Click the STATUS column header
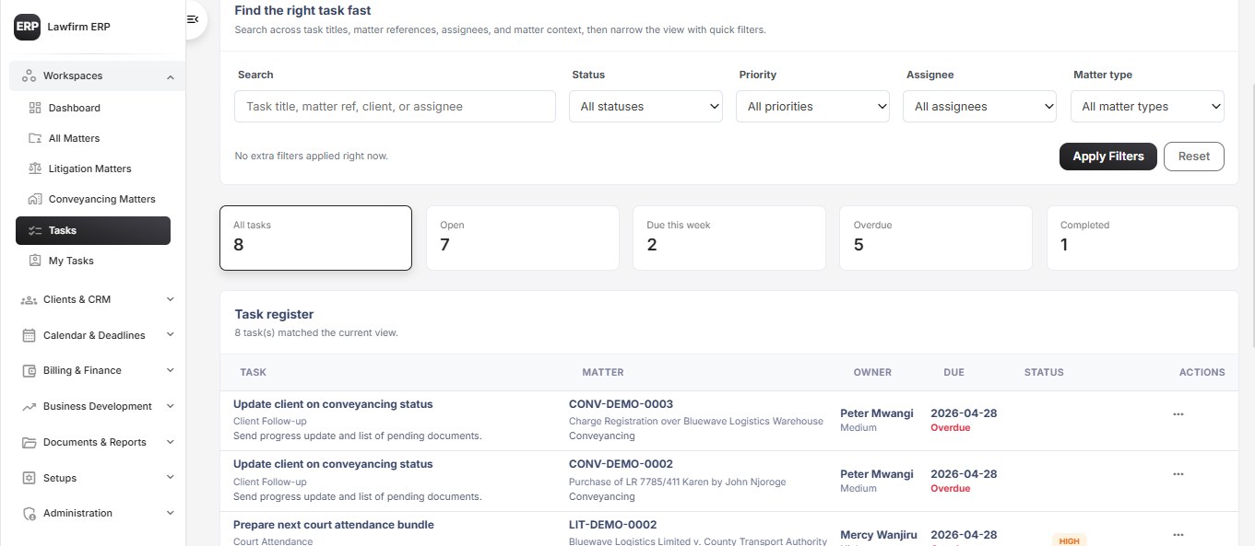This screenshot has height=546, width=1255. click(1044, 372)
